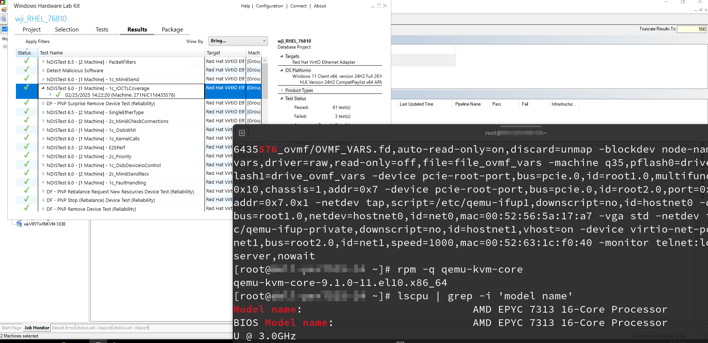The height and width of the screenshot is (343, 708).
Task: Open the Package tab
Action: point(172,30)
